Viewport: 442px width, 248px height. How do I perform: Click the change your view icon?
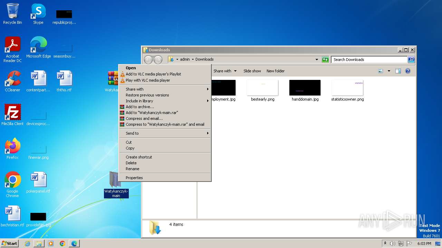coord(381,71)
